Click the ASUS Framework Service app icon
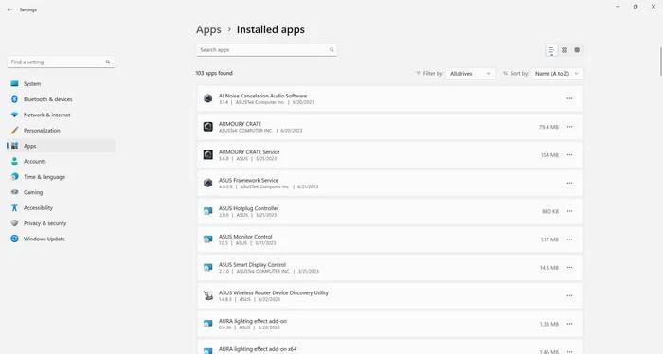Viewport: 663px width, 354px height. pyautogui.click(x=208, y=183)
